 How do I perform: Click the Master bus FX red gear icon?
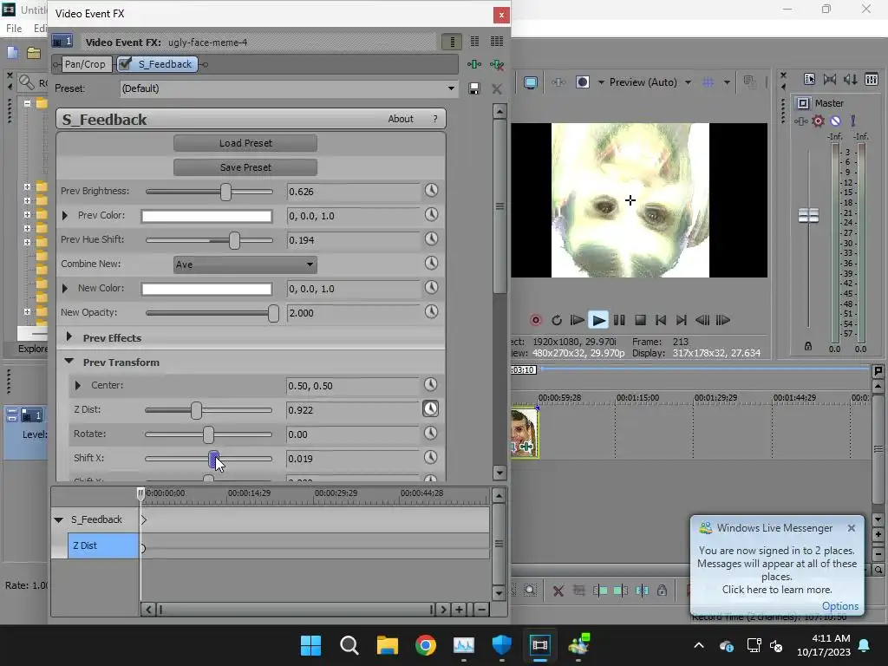tap(818, 121)
